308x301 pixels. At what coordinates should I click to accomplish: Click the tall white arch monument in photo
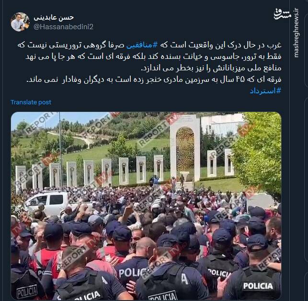(x=185, y=148)
